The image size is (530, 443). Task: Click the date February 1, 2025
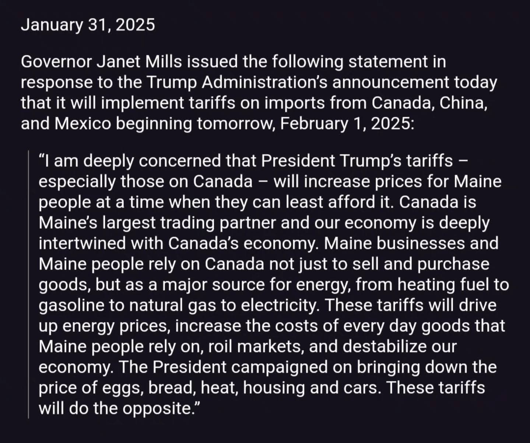click(344, 124)
